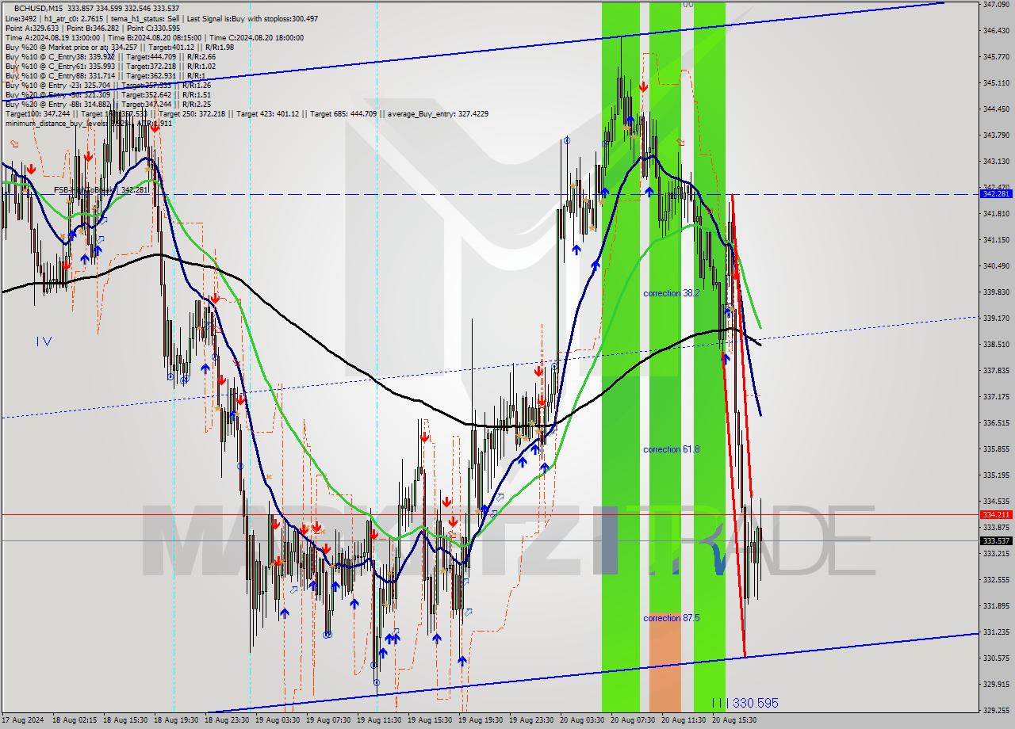Screen dimensions: 1015x729
Task: Click the 347.090 price axis label
Action: (995, 4)
